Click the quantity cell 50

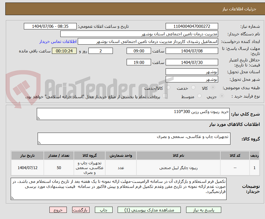coord(59,168)
